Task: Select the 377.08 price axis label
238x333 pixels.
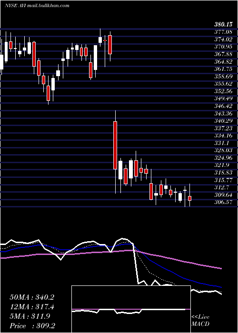Action: (223, 32)
